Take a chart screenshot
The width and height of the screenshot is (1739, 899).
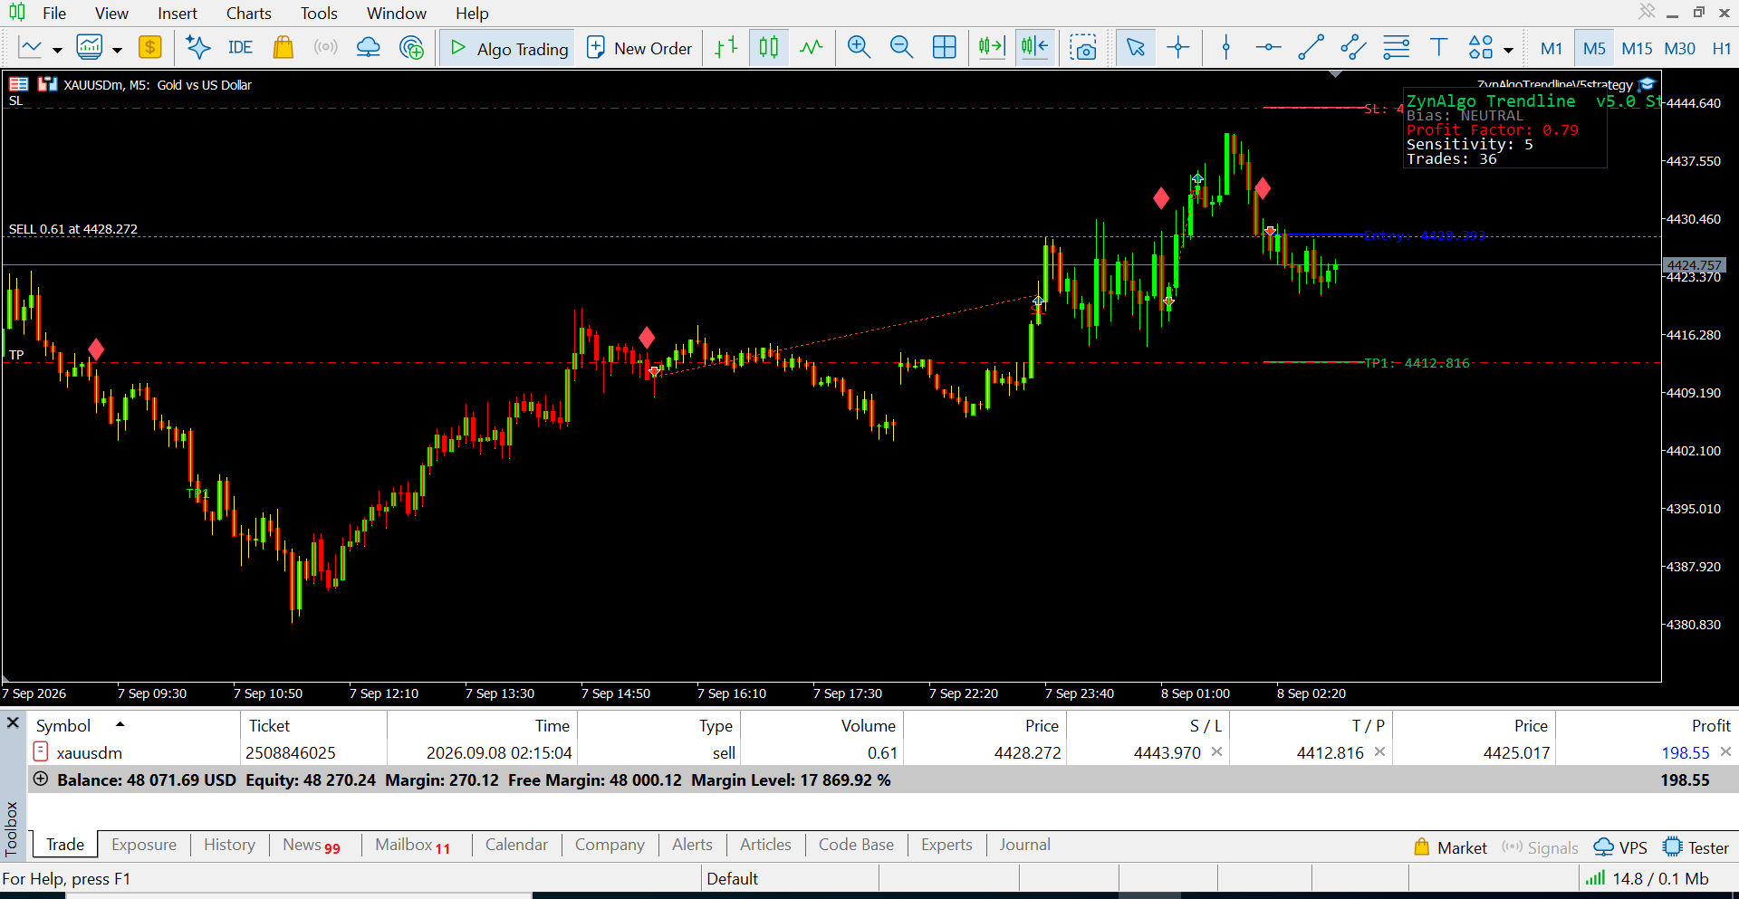tap(1083, 47)
